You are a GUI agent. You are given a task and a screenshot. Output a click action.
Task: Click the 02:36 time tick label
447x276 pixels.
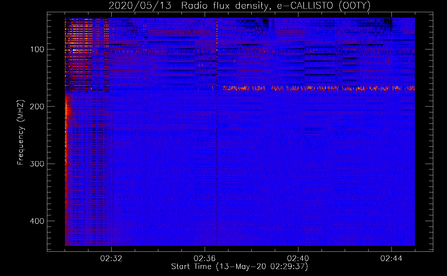205,259
